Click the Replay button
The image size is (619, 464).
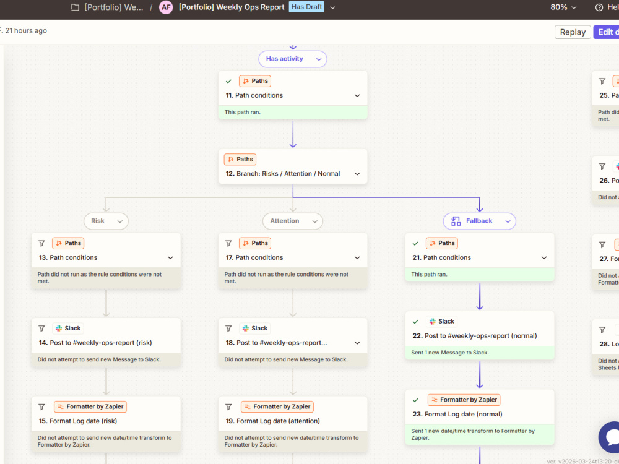[573, 32]
